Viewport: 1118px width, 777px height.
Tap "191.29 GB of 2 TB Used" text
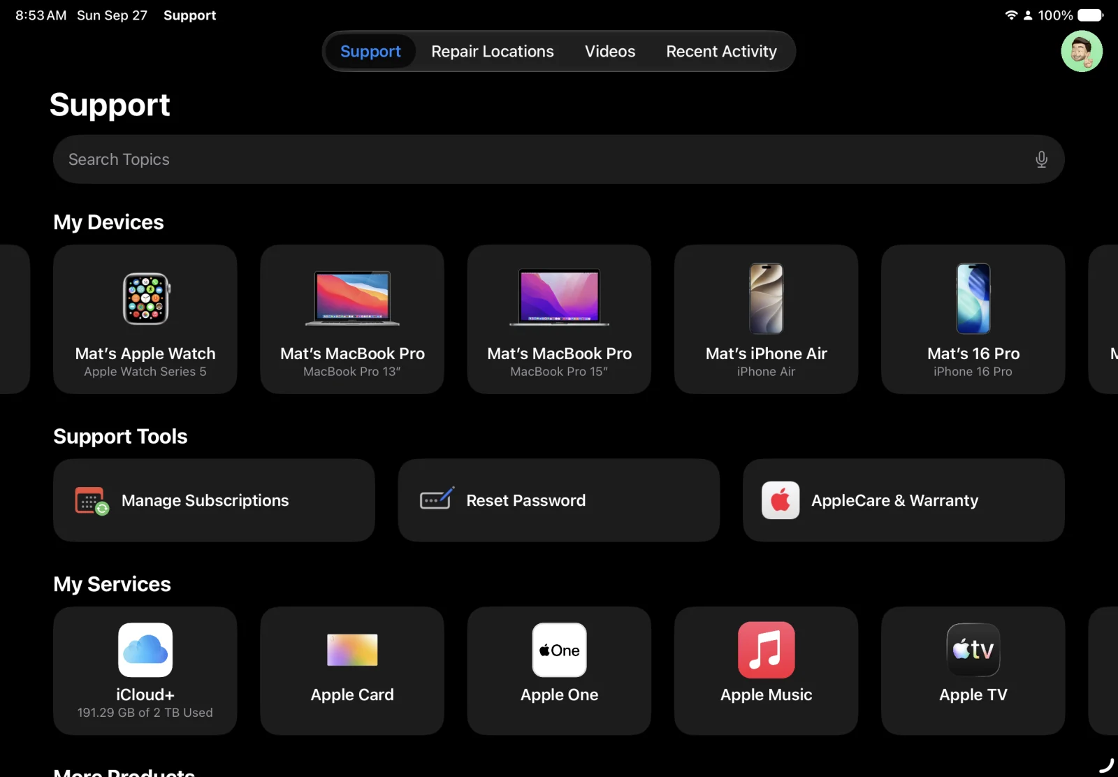[145, 713]
